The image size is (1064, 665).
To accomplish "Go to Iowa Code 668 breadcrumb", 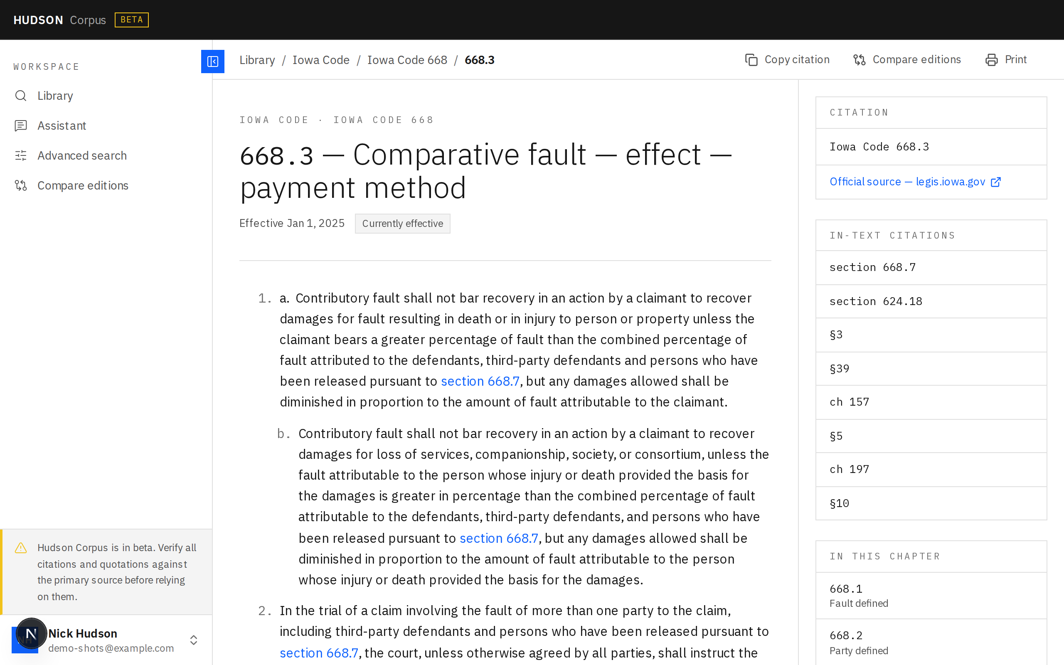I will pos(407,60).
